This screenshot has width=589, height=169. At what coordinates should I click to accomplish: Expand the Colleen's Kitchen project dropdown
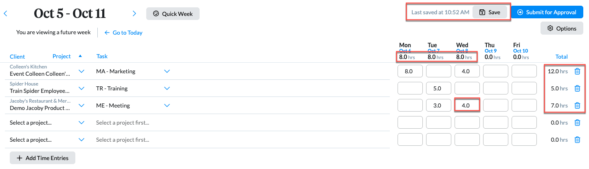[81, 71]
